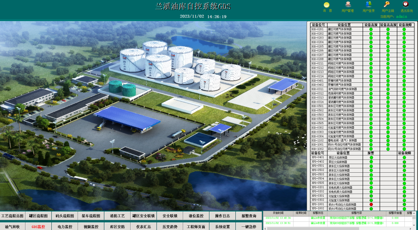The width and height of the screenshot is (418, 230).
Task: Click the 退出系统 exit system icon
Action: point(406,5)
